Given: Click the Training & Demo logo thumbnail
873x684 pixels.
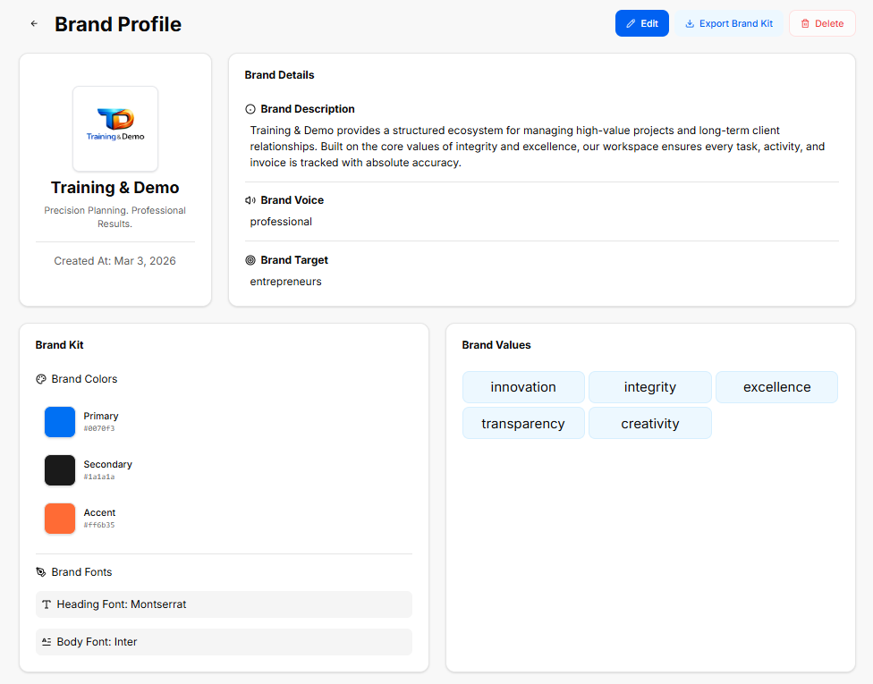Looking at the screenshot, I should (x=115, y=129).
